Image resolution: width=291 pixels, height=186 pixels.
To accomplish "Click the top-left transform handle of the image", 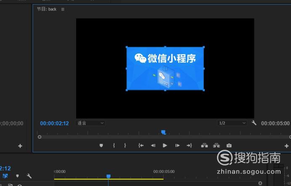I will coord(127,47).
